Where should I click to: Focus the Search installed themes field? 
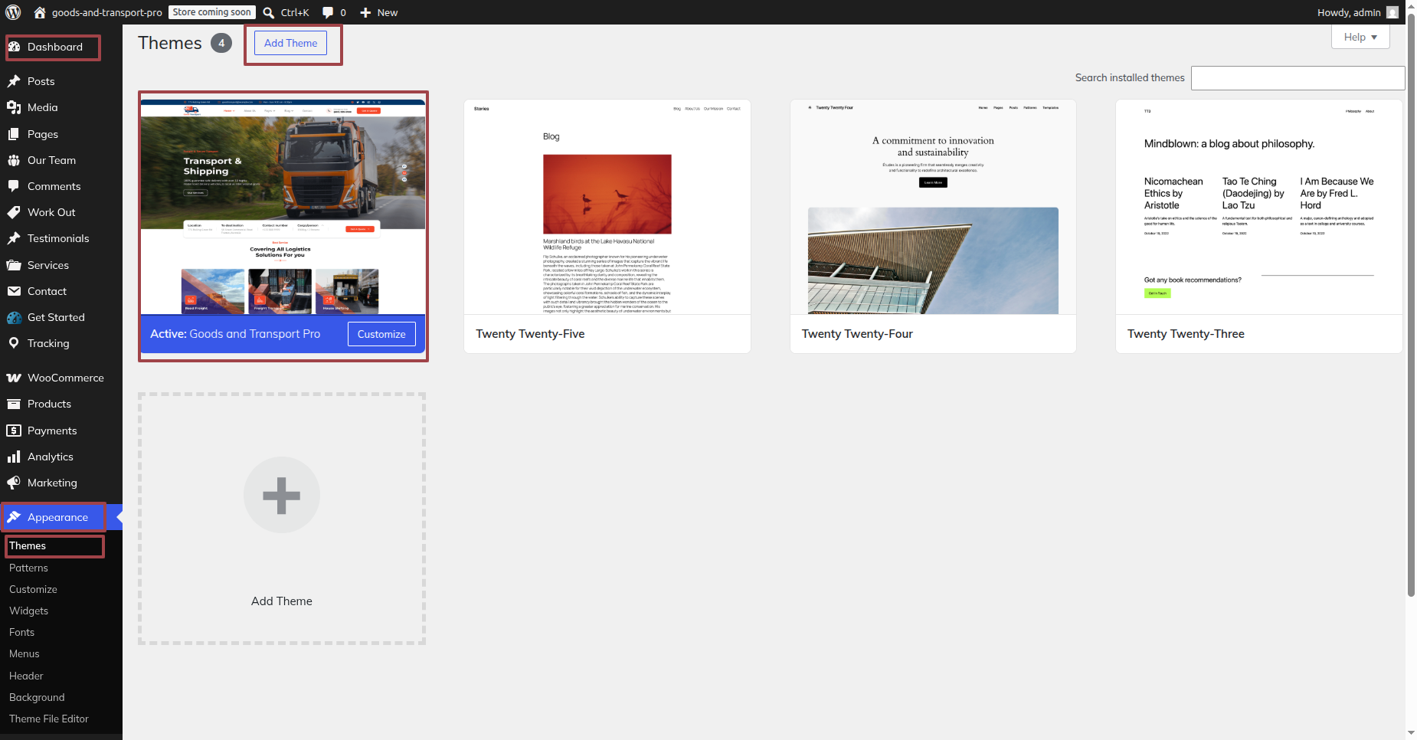pos(1298,78)
